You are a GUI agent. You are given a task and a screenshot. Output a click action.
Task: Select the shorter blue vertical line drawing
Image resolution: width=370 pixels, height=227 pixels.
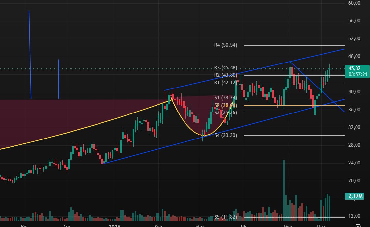point(58,79)
